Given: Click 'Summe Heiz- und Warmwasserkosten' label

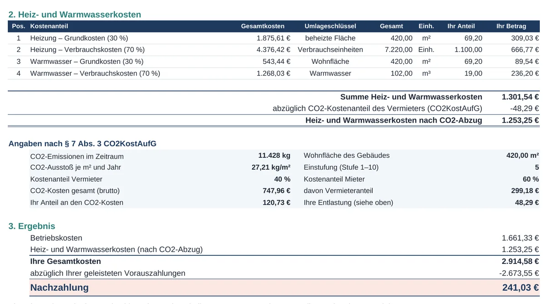Looking at the screenshot, I should pos(411,97).
